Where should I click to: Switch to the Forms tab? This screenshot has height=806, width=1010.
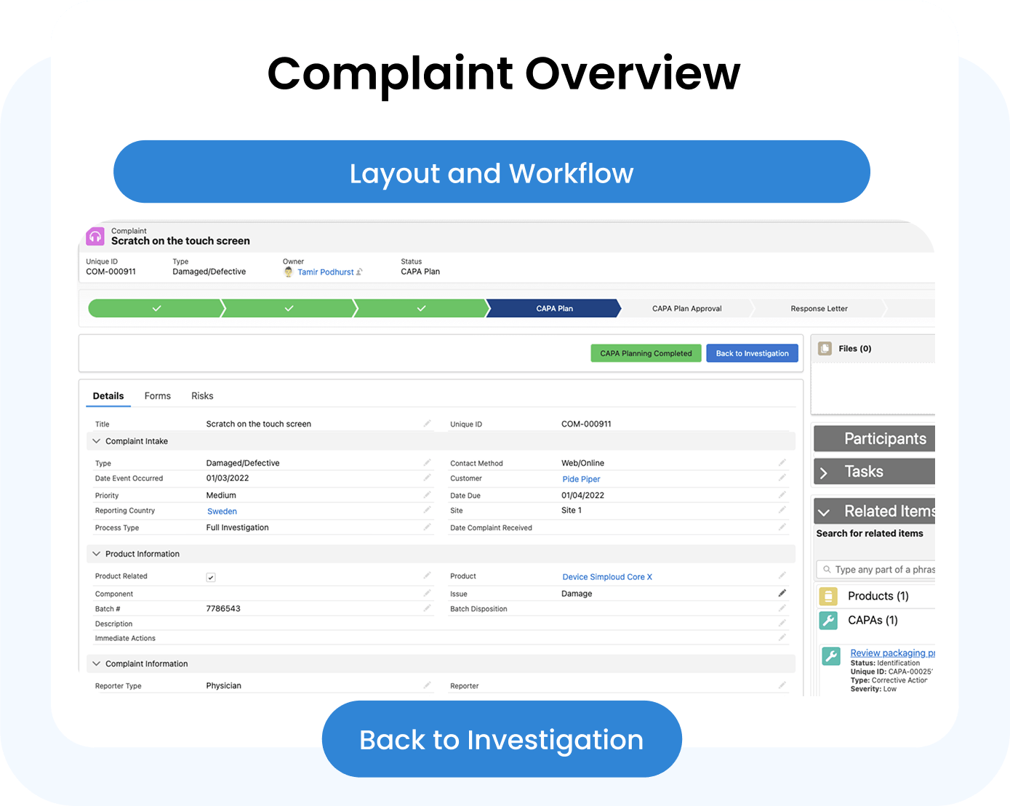pos(157,396)
